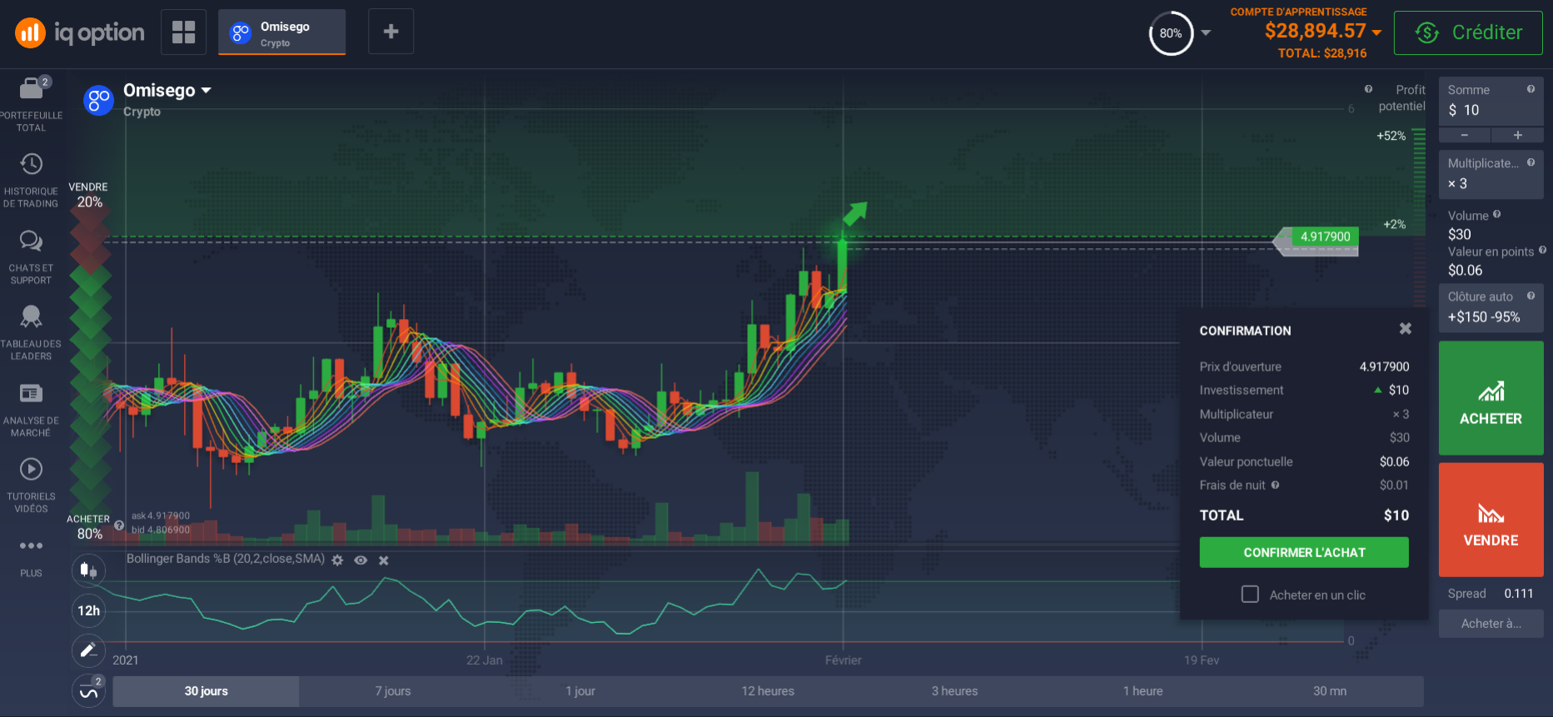Open the asset grid layout selector
Viewport: 1553px width, 717px height.
coord(183,32)
